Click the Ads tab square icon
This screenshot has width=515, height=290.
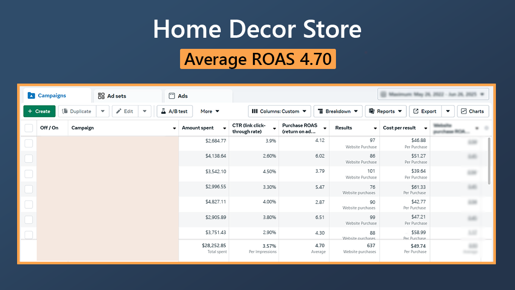[171, 96]
